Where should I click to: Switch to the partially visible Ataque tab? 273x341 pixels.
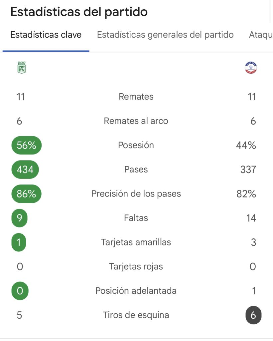pos(261,35)
